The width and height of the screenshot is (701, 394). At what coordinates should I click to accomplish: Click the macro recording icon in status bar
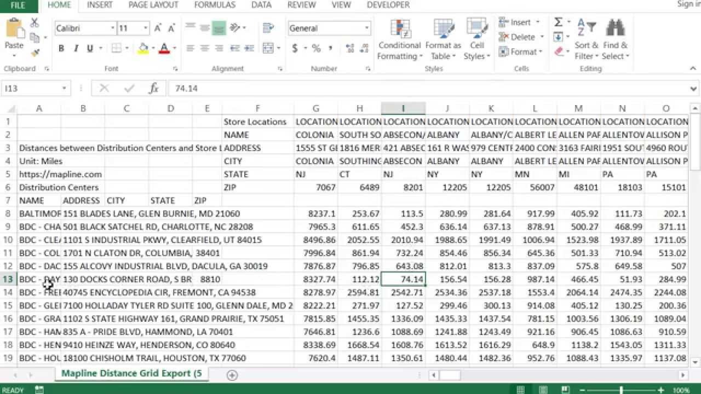(x=39, y=390)
